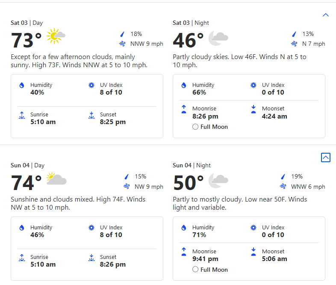336x285 pixels.
Task: Click the Sun 04 Day 8:26 pm sunset time
Action: (x=113, y=264)
